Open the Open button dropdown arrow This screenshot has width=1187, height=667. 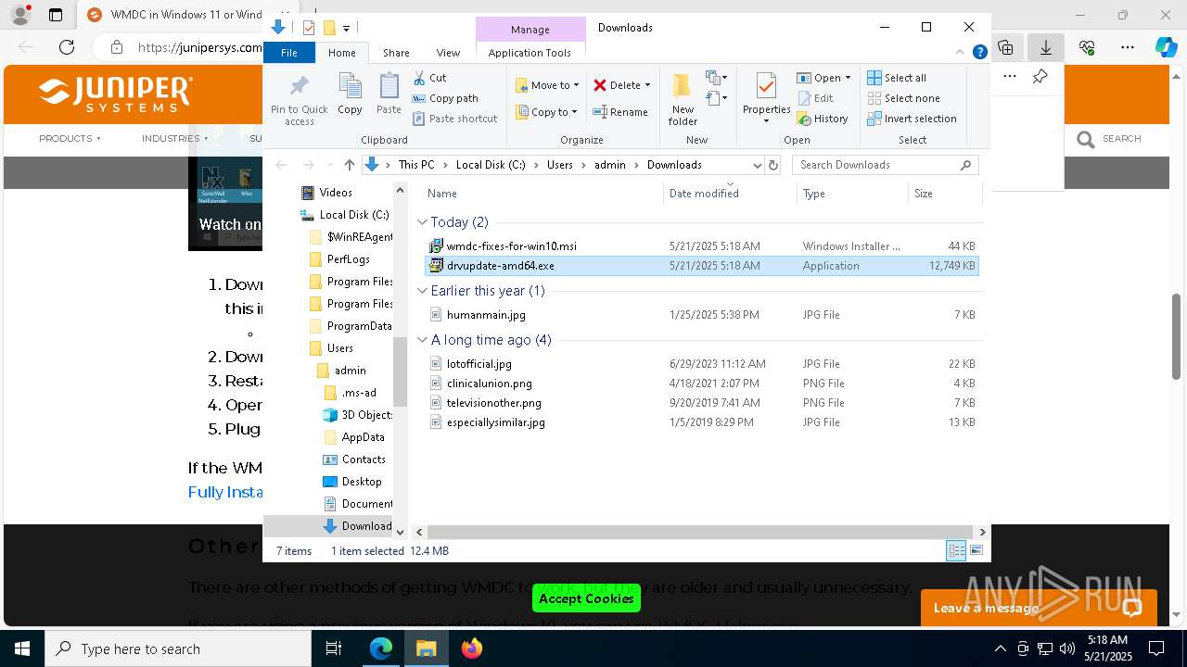848,78
